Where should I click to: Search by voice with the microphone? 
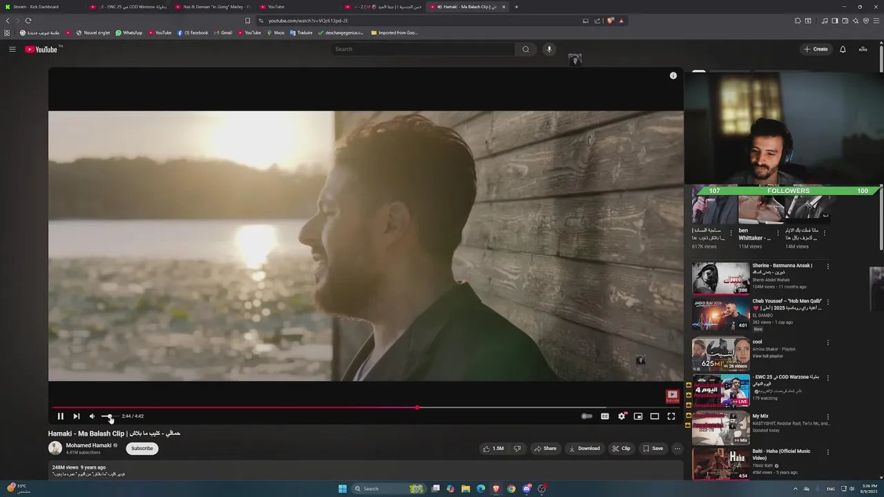549,49
